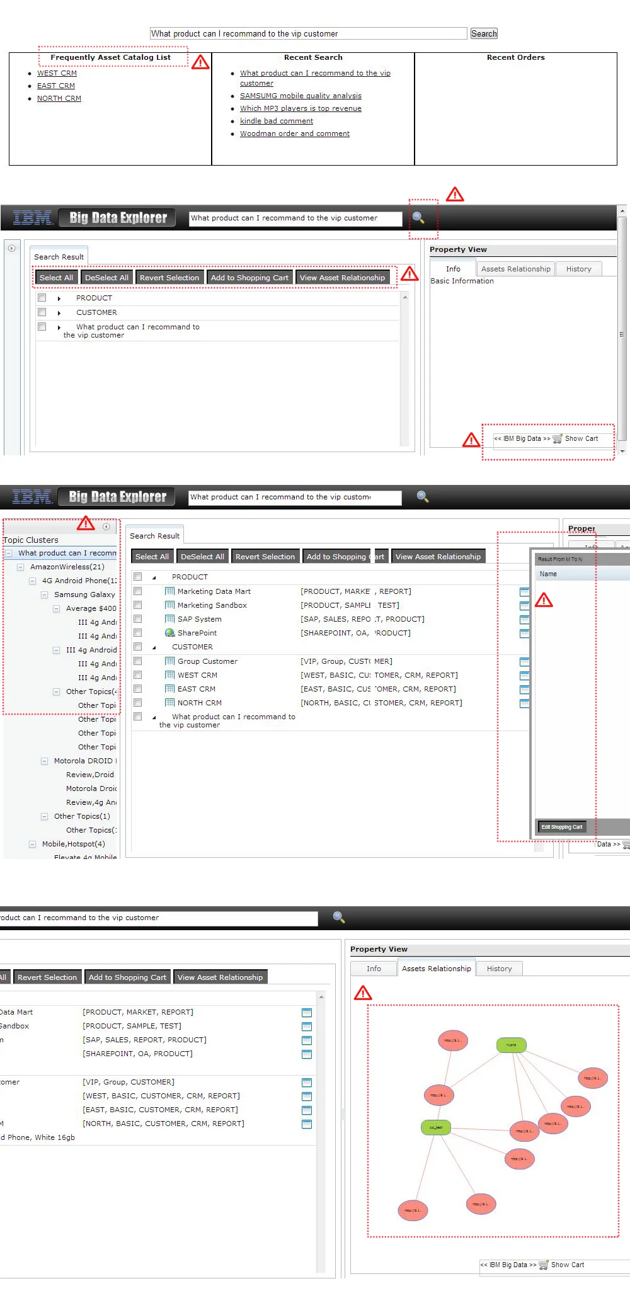The image size is (630, 1315).
Task: Expand side panel via circled arrow left of Search Result
Action: click(x=11, y=248)
